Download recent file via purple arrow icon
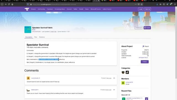177x100 pixels. (x=147, y=99)
